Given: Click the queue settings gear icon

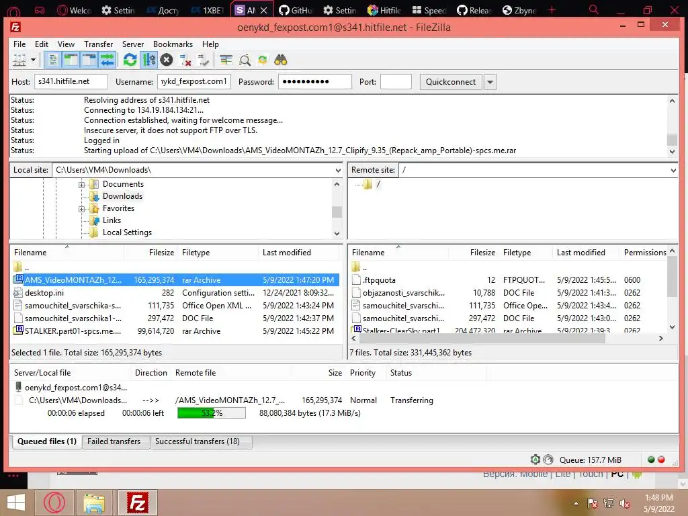Looking at the screenshot, I should pos(535,460).
